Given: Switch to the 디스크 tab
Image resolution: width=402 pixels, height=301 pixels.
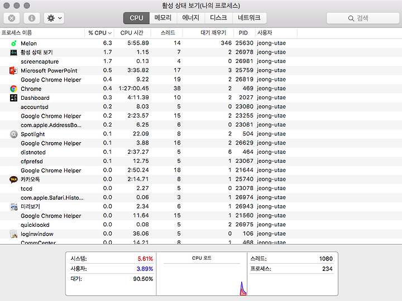Looking at the screenshot, I should coord(218,18).
